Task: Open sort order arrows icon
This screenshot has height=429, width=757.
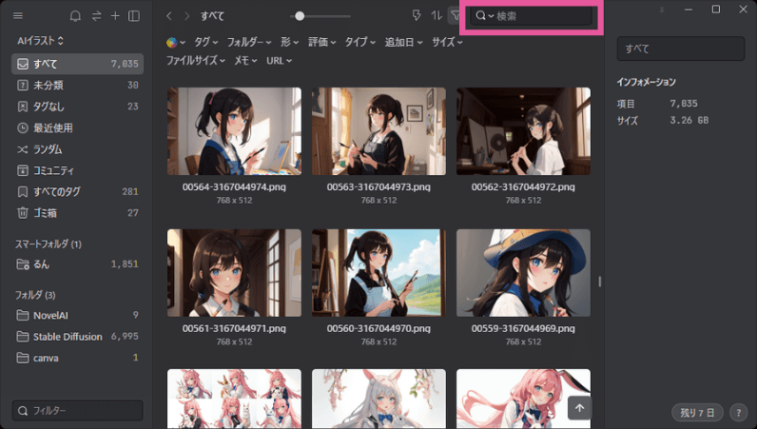Action: pyautogui.click(x=437, y=15)
